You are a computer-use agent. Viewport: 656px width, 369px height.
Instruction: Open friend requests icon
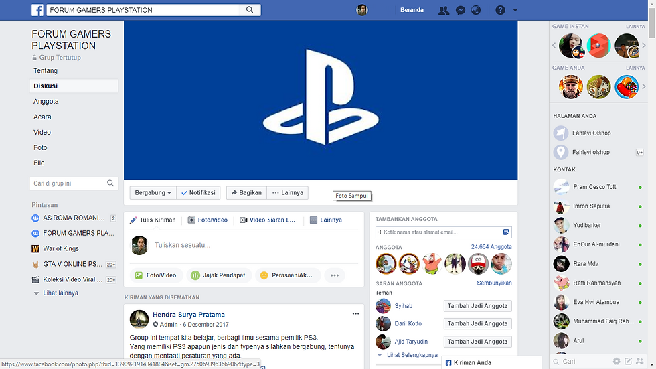click(x=443, y=11)
